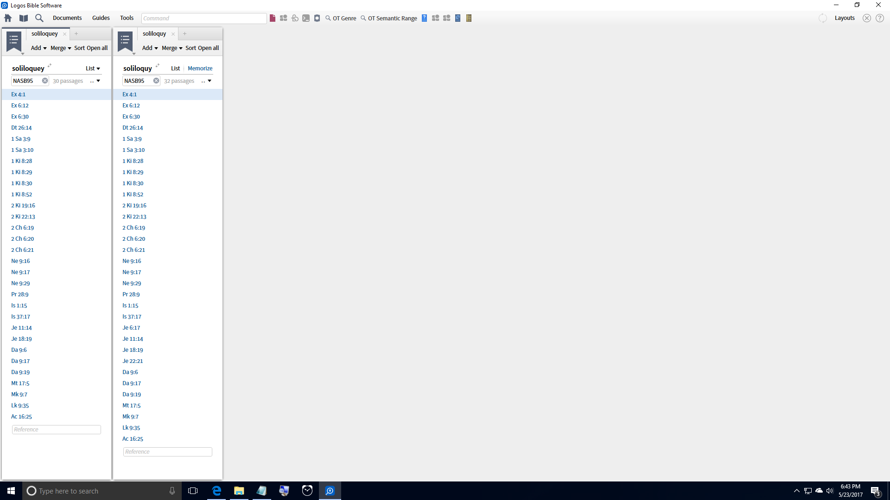Select List view in the soliloquy panel
This screenshot has height=500, width=890.
175,69
